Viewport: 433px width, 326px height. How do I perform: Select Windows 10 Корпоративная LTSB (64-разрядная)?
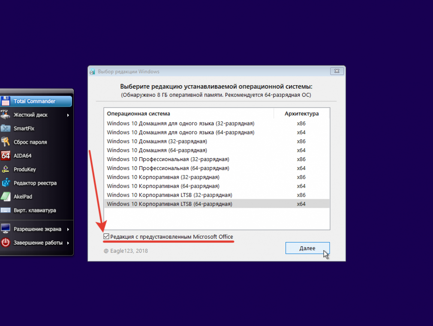click(x=217, y=204)
